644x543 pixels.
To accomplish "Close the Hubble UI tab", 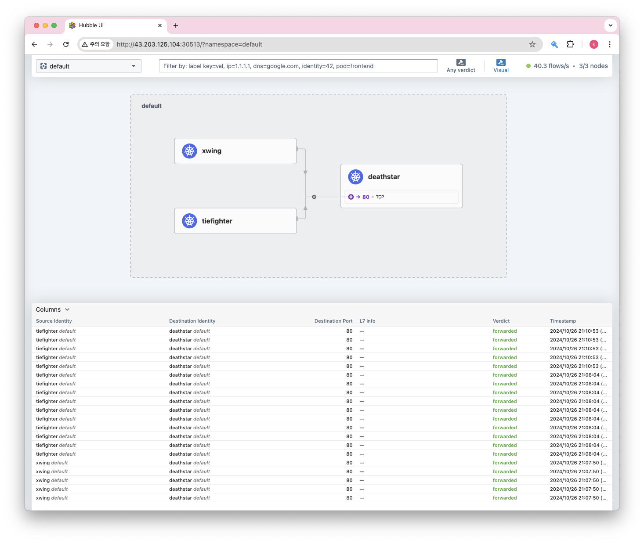I will [x=160, y=25].
